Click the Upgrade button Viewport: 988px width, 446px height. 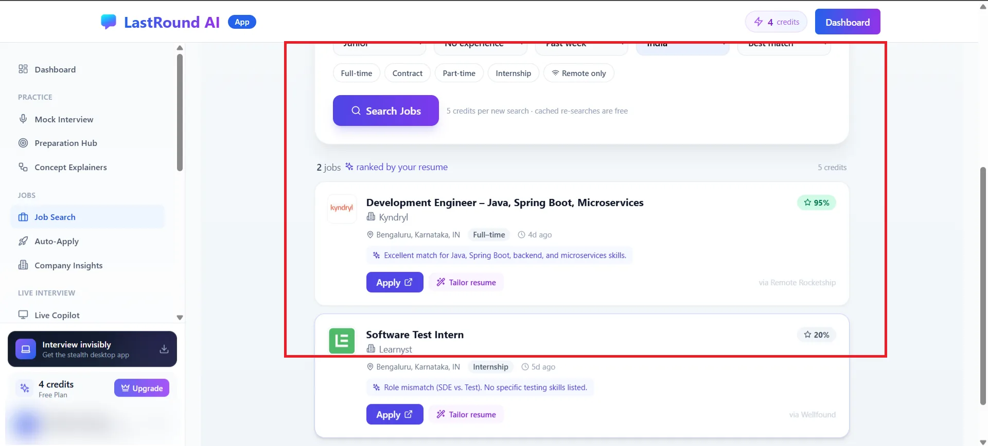click(142, 388)
